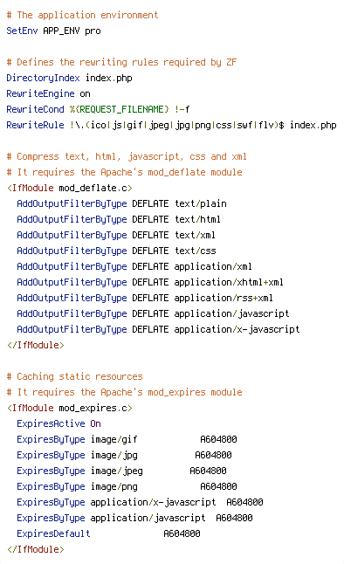Click the DEFLATE application/rss+xml line
This screenshot has width=344, height=564.
(x=145, y=298)
